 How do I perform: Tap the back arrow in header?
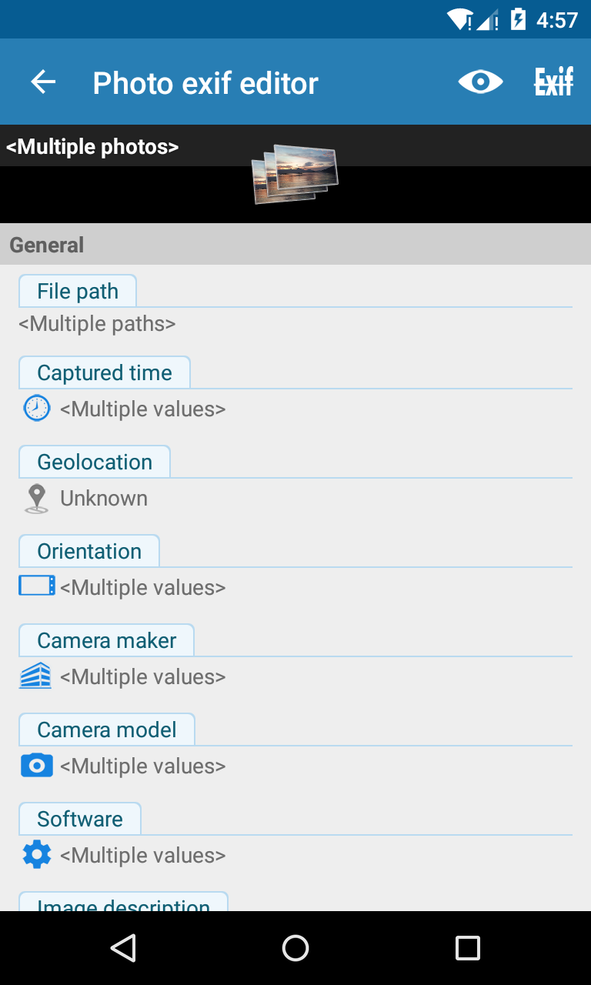[44, 82]
